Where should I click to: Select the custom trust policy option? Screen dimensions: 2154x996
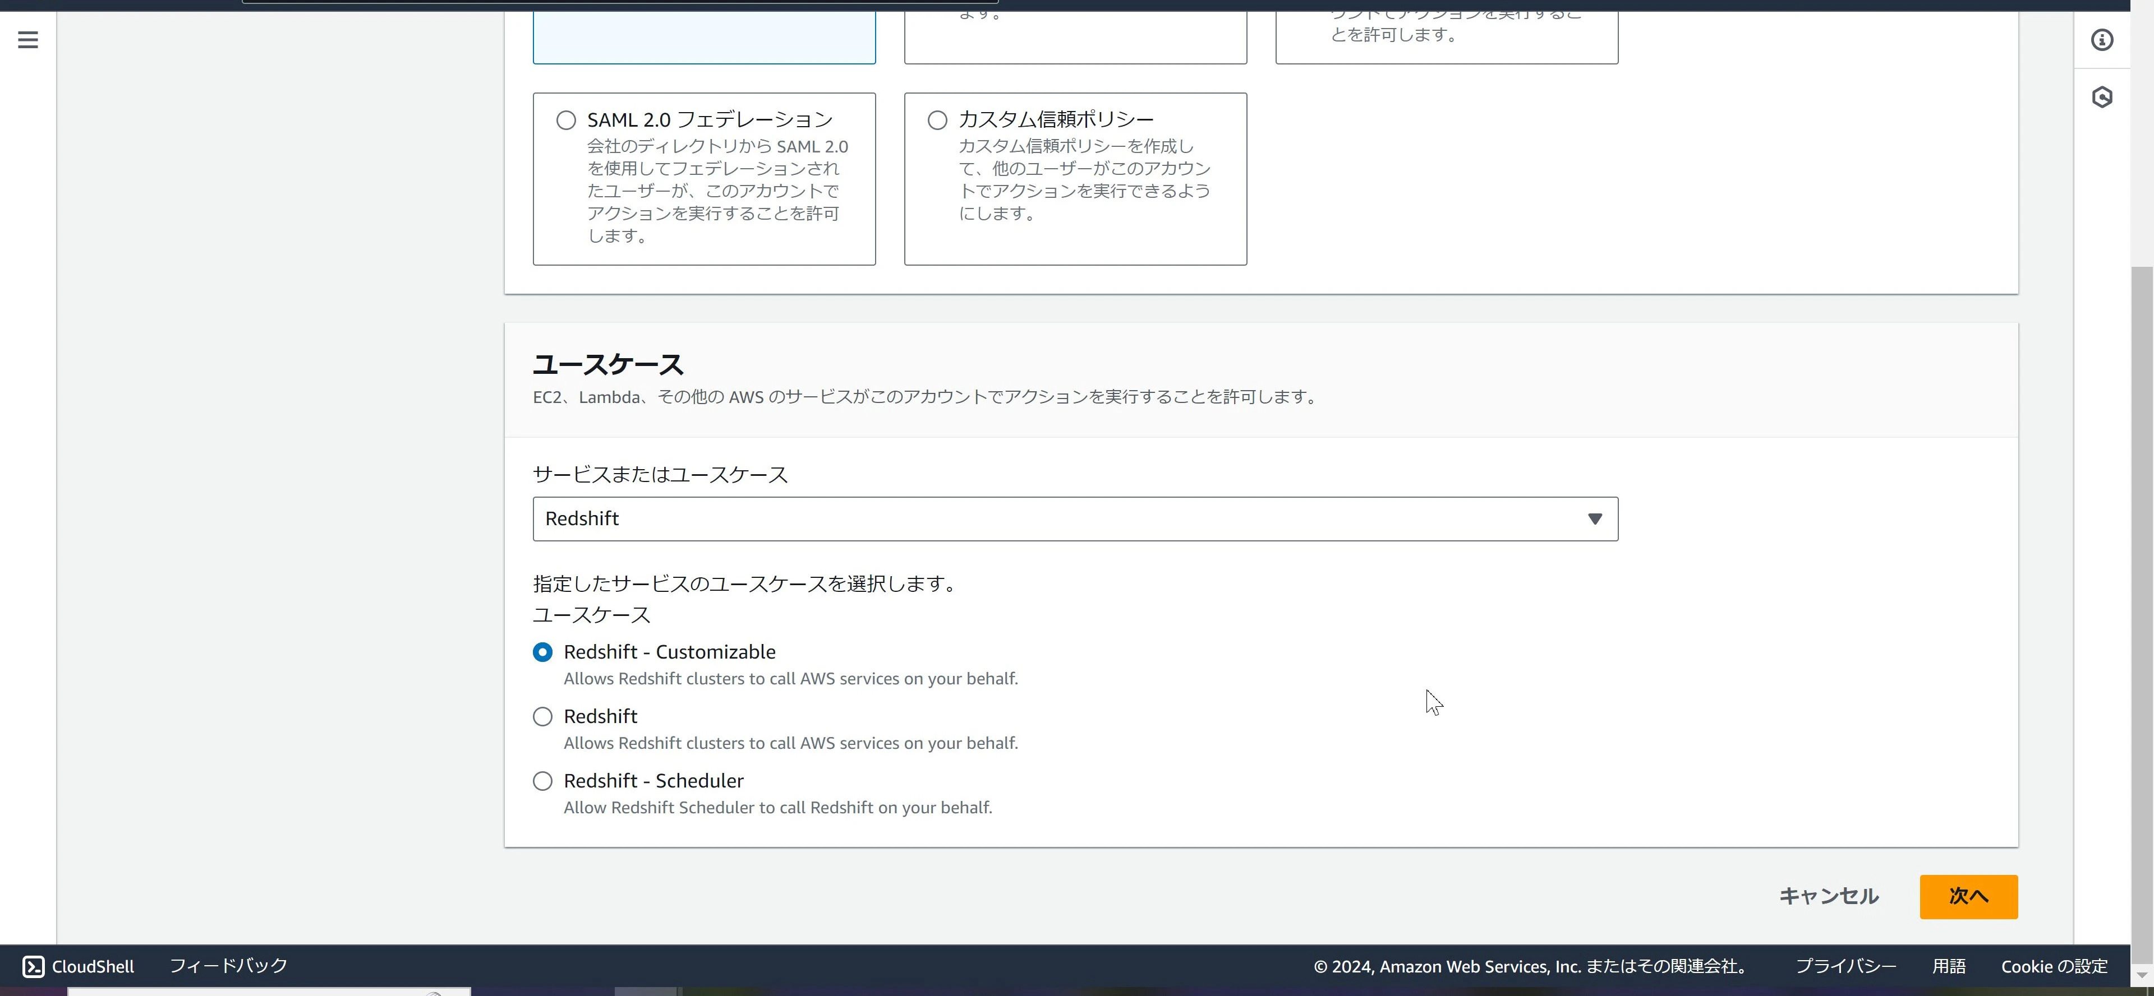[x=937, y=121]
